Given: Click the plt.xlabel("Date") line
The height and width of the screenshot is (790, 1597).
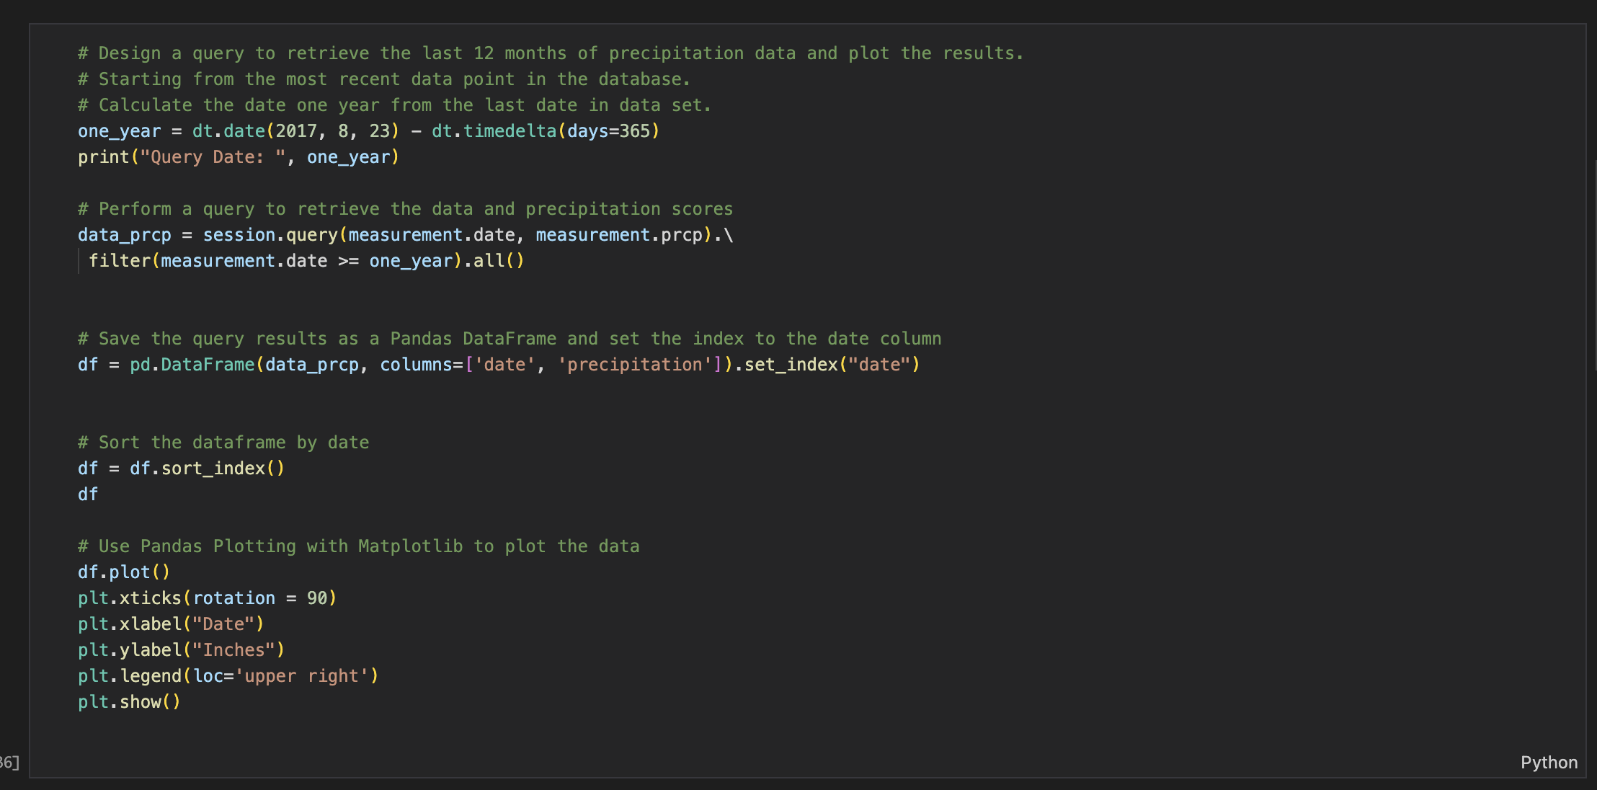Looking at the screenshot, I should point(169,623).
